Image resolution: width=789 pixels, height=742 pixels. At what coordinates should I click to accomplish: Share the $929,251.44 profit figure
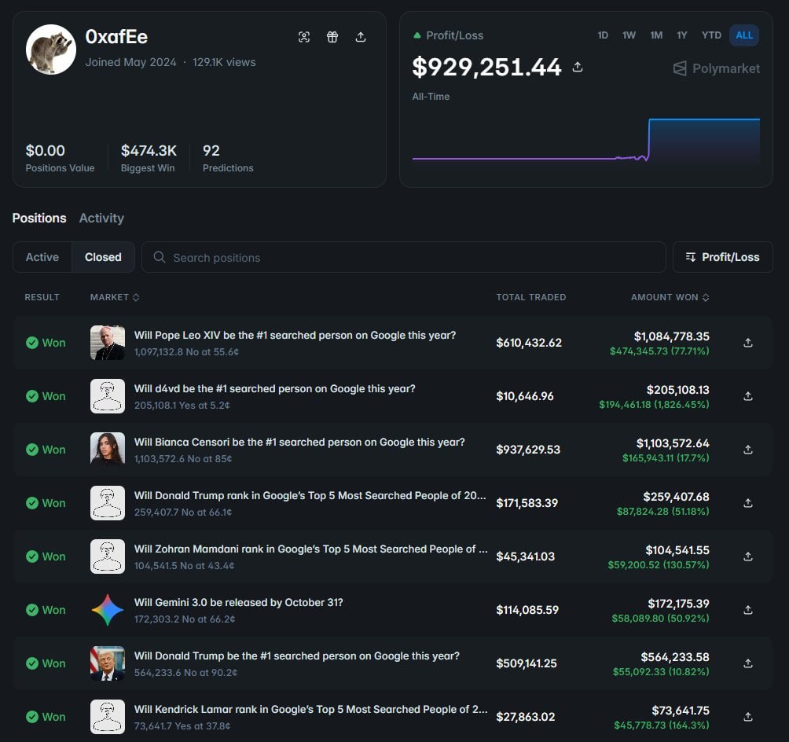coord(578,67)
